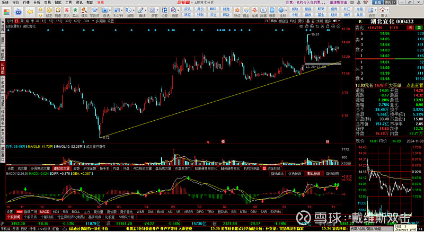Open the 多窗 dropdown arrow
Image resolution: width=424 pixels, height=232 pixels.
[x=157, y=10]
